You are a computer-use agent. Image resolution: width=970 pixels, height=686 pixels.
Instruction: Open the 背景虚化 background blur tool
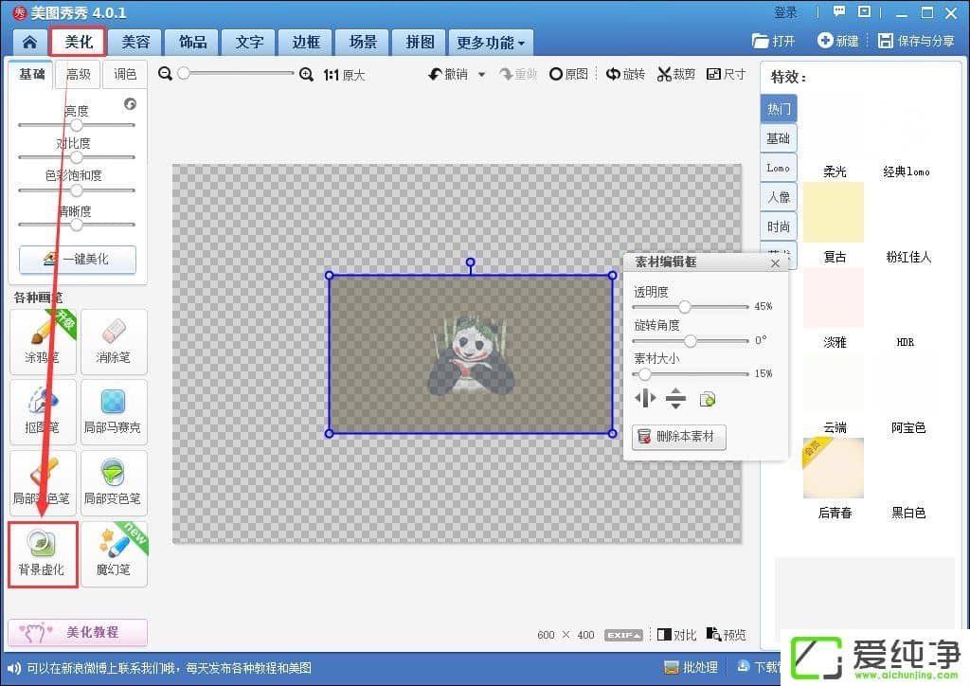click(x=43, y=553)
